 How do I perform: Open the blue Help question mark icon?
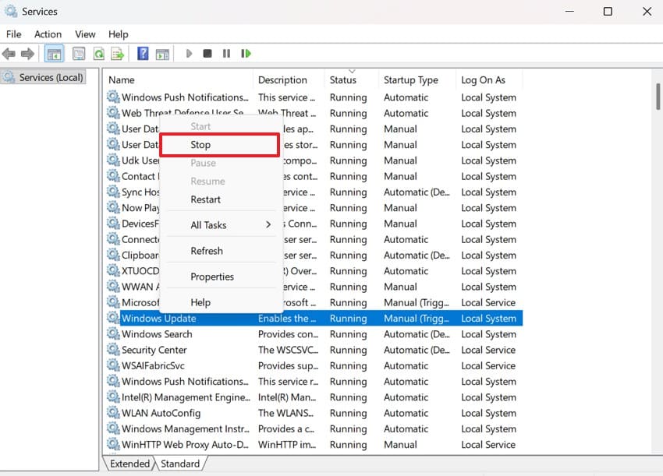143,54
